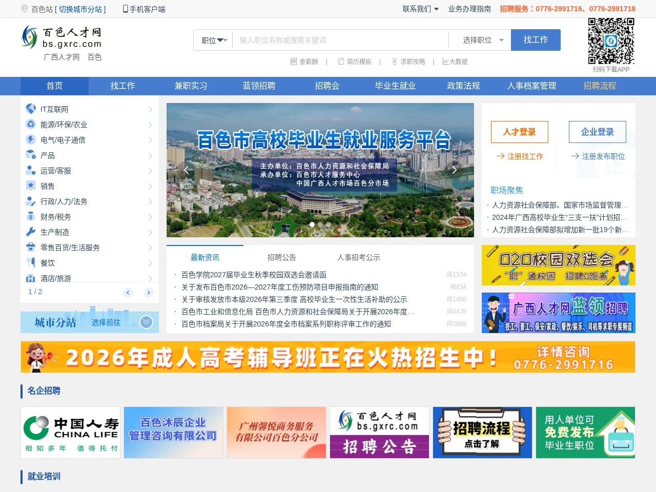
Task: Open the 蓝领招聘 navigation tab
Action: tap(259, 86)
